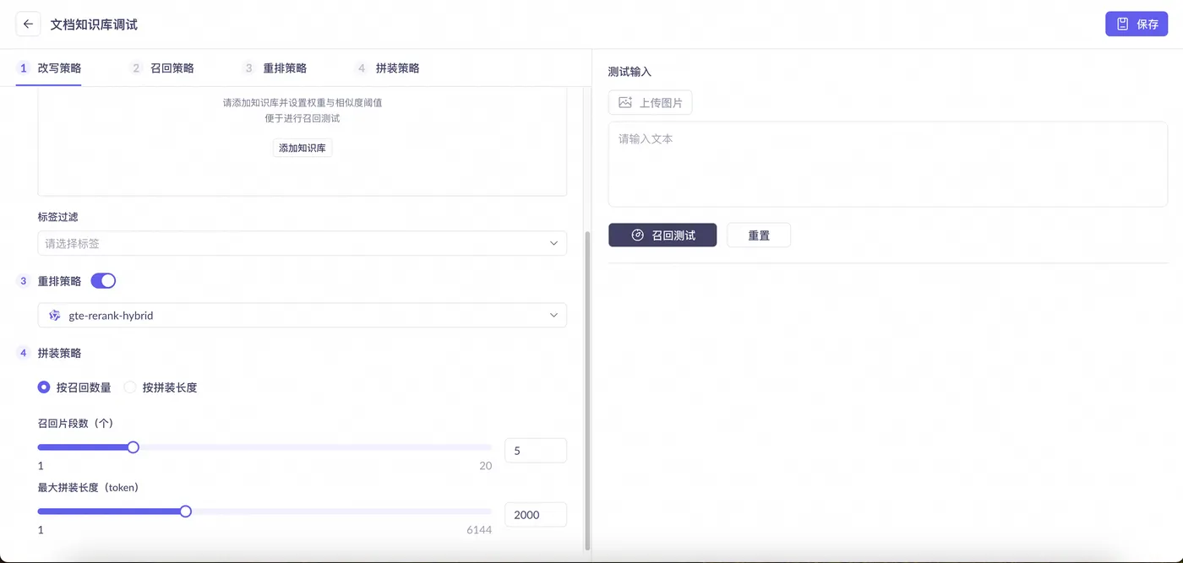Click the '文档知识库调试' page title
Image resolution: width=1183 pixels, height=563 pixels.
click(94, 24)
